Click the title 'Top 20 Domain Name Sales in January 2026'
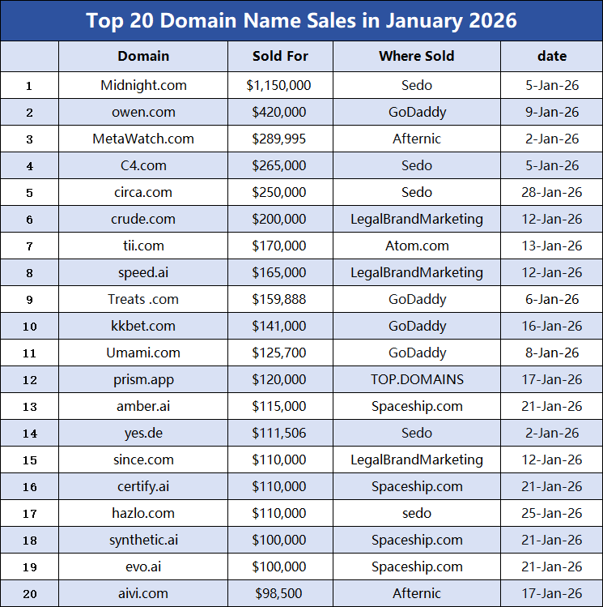 (301, 20)
